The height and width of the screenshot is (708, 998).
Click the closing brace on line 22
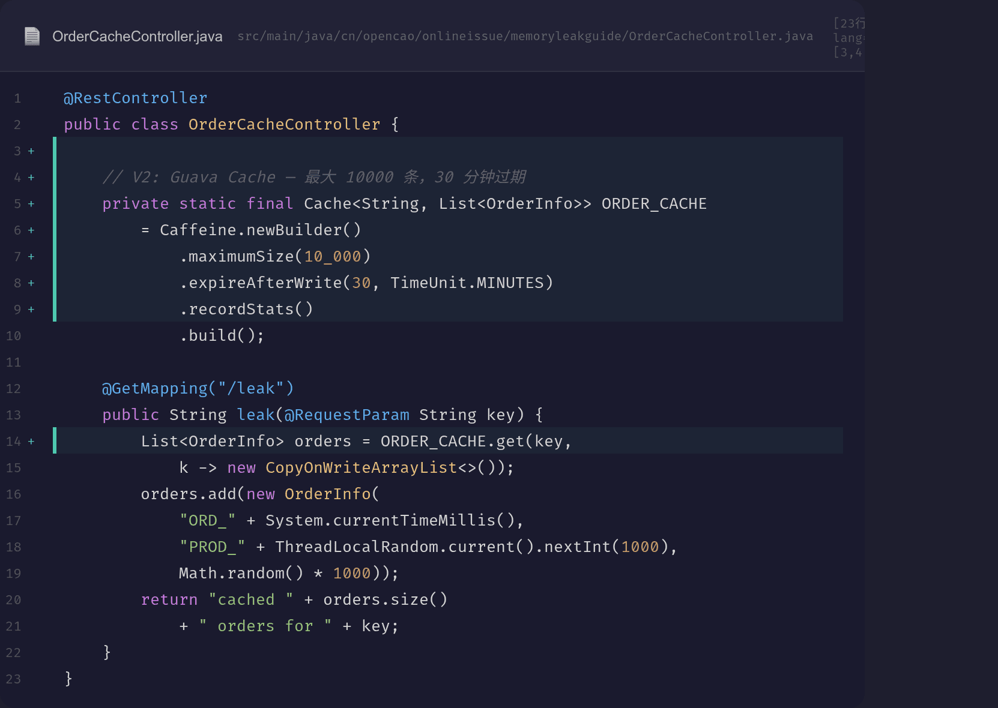(107, 652)
